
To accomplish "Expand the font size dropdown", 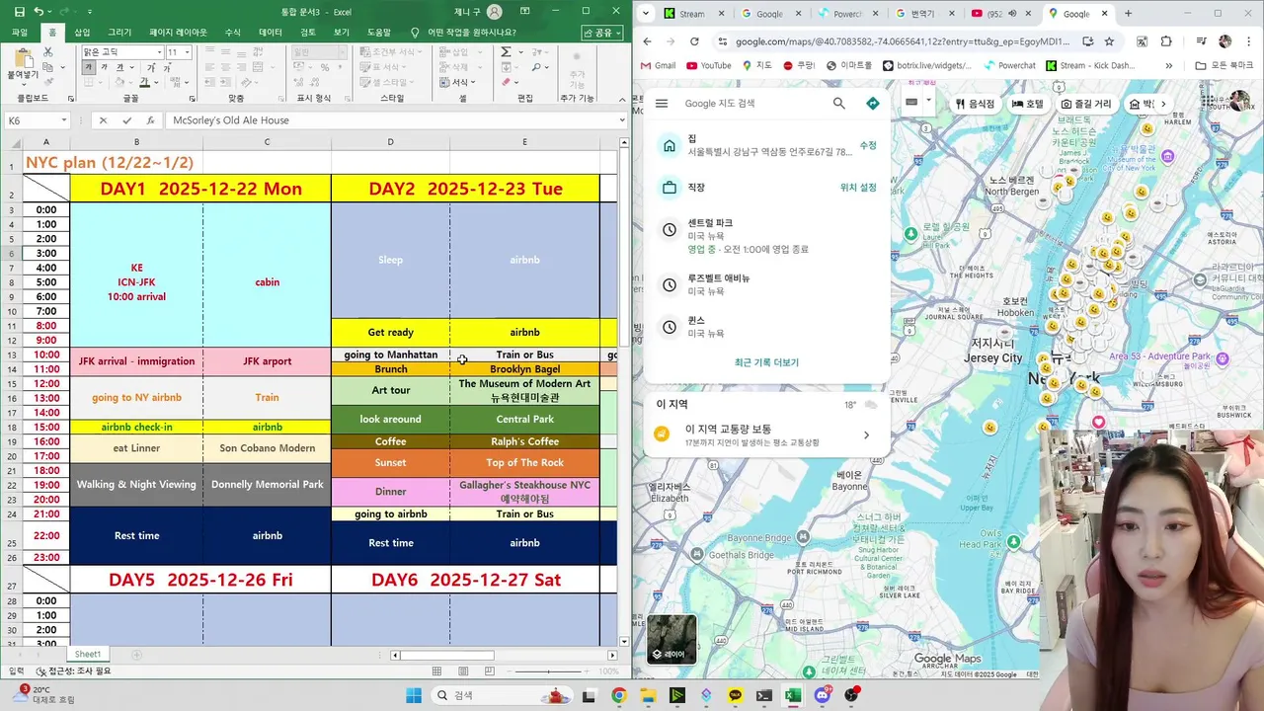I will [x=187, y=52].
